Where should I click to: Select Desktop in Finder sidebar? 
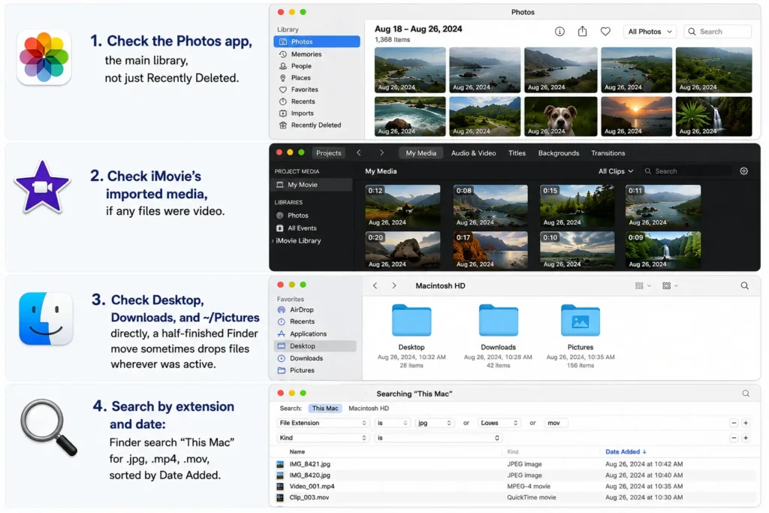point(315,346)
